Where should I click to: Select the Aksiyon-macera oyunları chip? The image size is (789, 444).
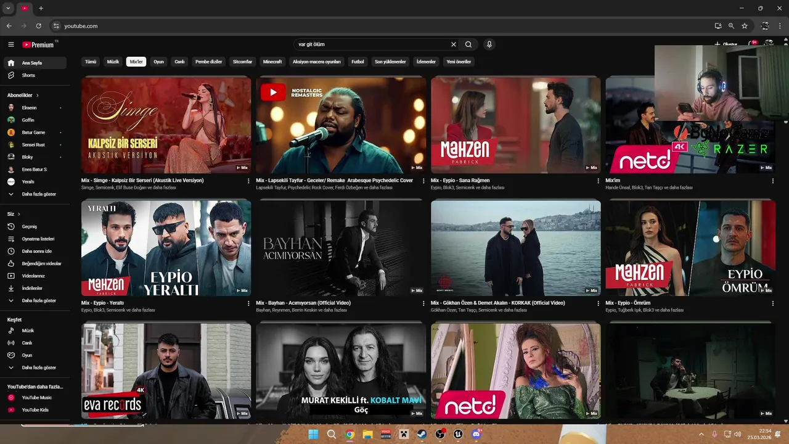pyautogui.click(x=317, y=62)
